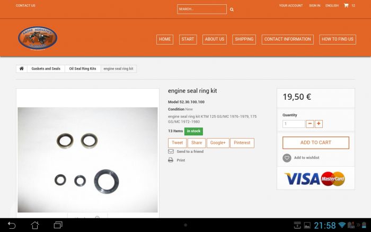The height and width of the screenshot is (232, 371).
Task: Open the shopping cart icon
Action: click(x=346, y=5)
